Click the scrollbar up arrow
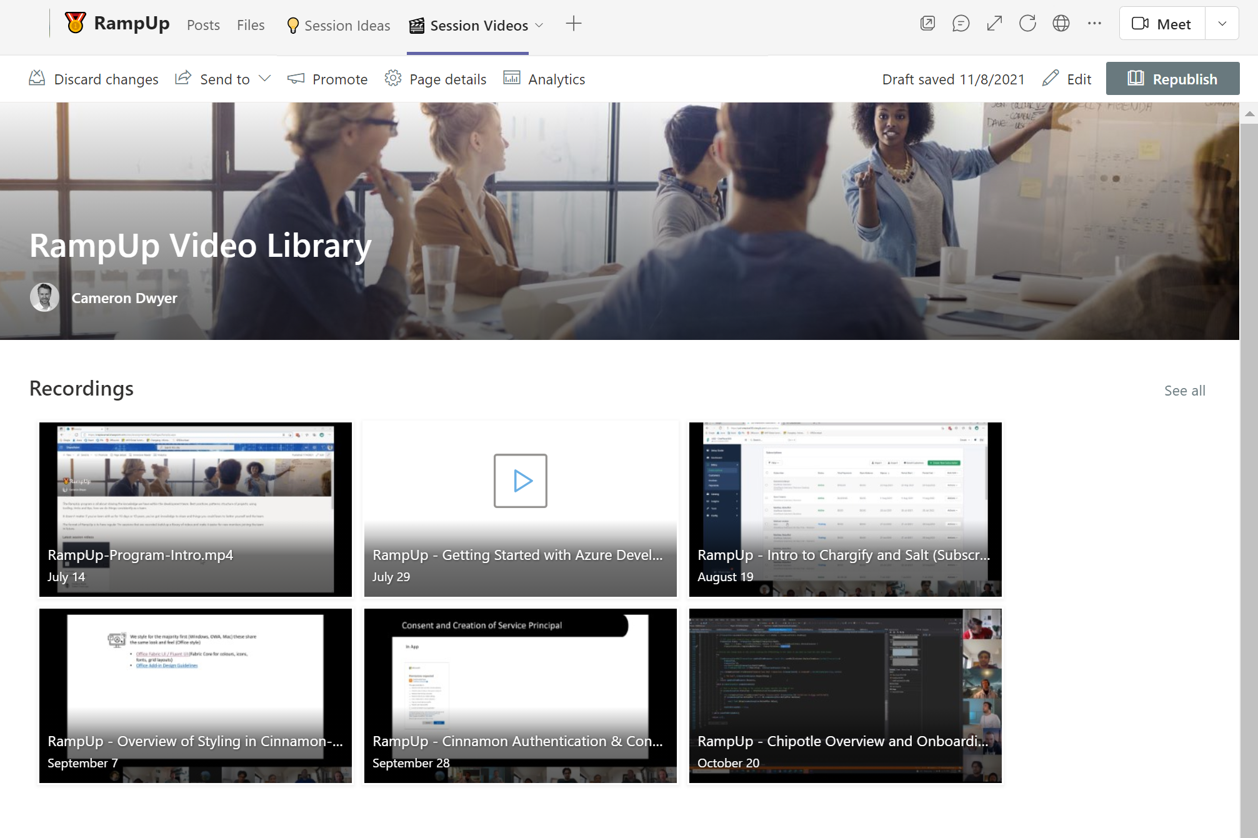The image size is (1258, 838). point(1249,114)
